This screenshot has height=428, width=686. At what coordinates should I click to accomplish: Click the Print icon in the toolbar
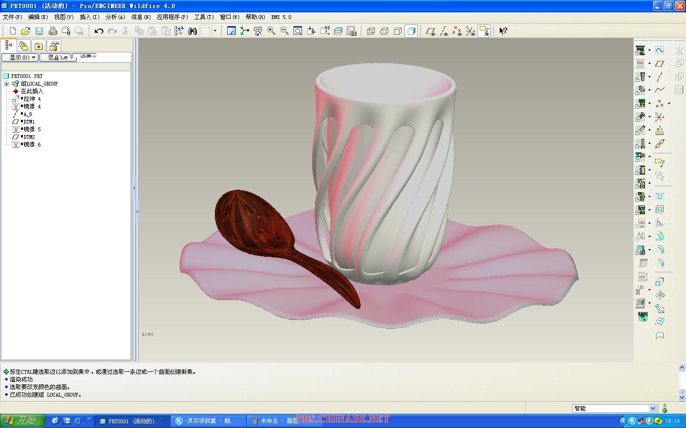pos(52,31)
